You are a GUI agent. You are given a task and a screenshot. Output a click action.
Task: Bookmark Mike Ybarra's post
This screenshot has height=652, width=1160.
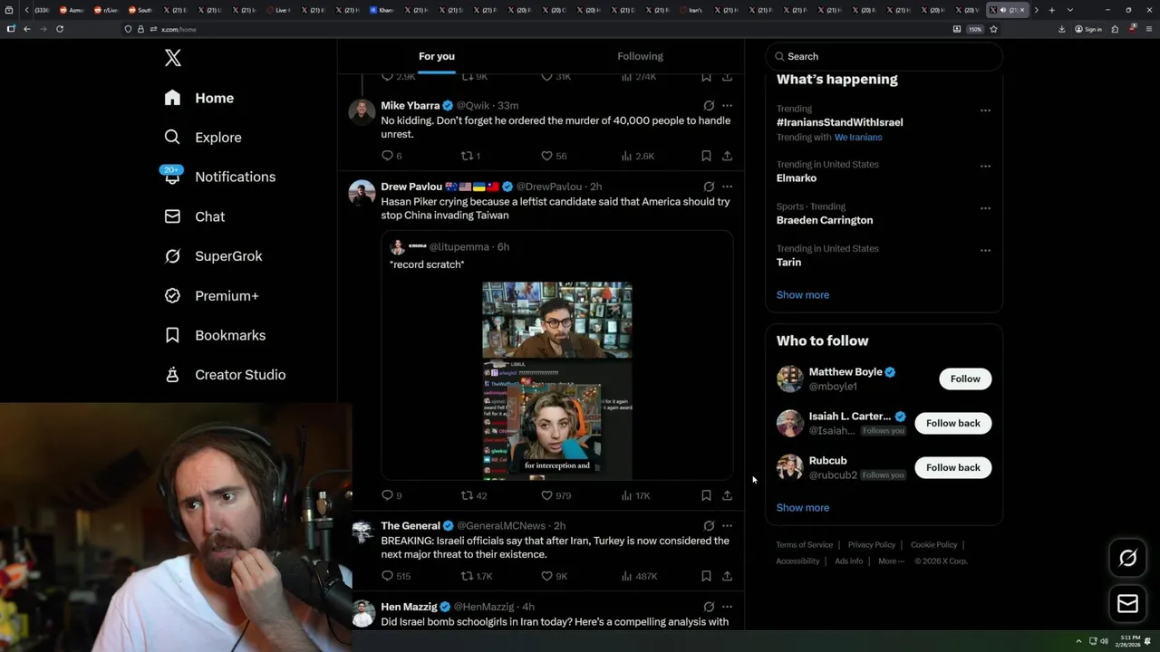click(x=706, y=156)
